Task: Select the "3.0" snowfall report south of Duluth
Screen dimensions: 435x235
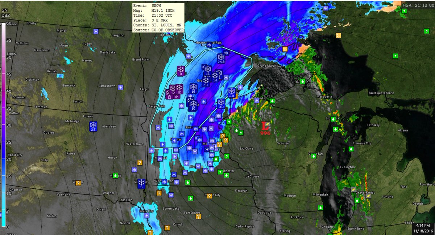Action: pos(221,104)
